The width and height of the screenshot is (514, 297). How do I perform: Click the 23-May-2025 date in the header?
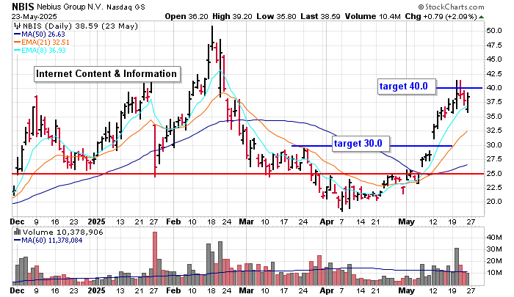(34, 17)
